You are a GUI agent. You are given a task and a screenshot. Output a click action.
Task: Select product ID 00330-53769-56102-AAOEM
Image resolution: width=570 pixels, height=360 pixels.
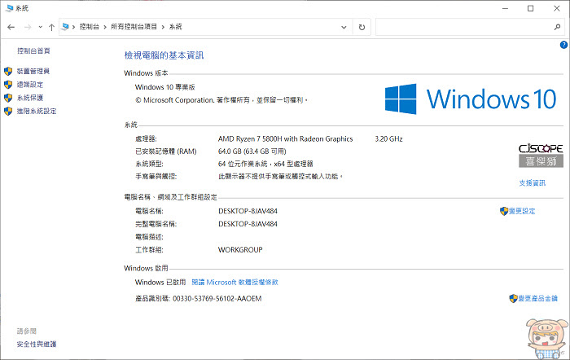pyautogui.click(x=217, y=299)
